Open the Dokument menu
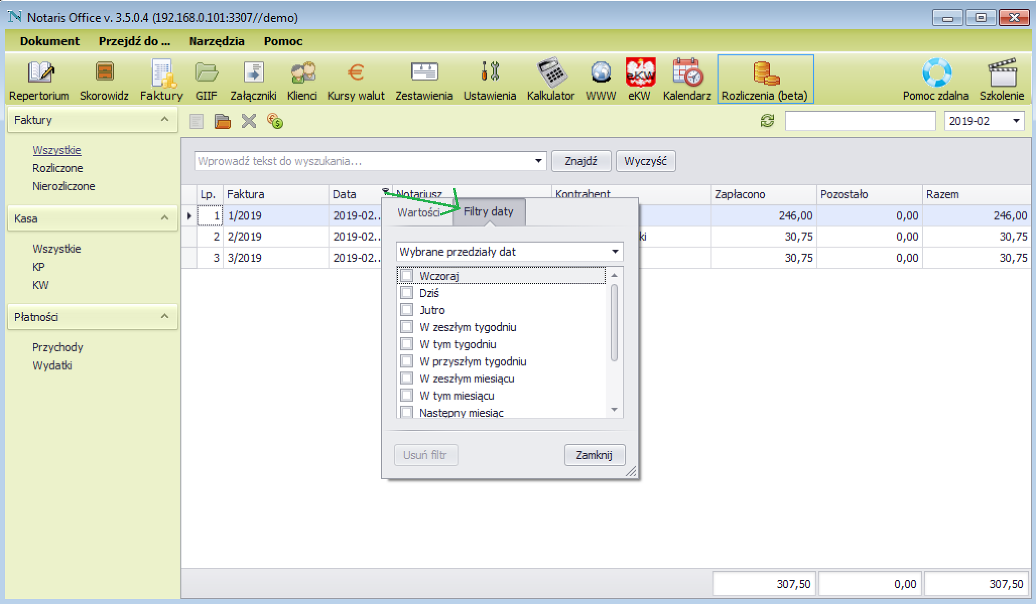 (50, 41)
